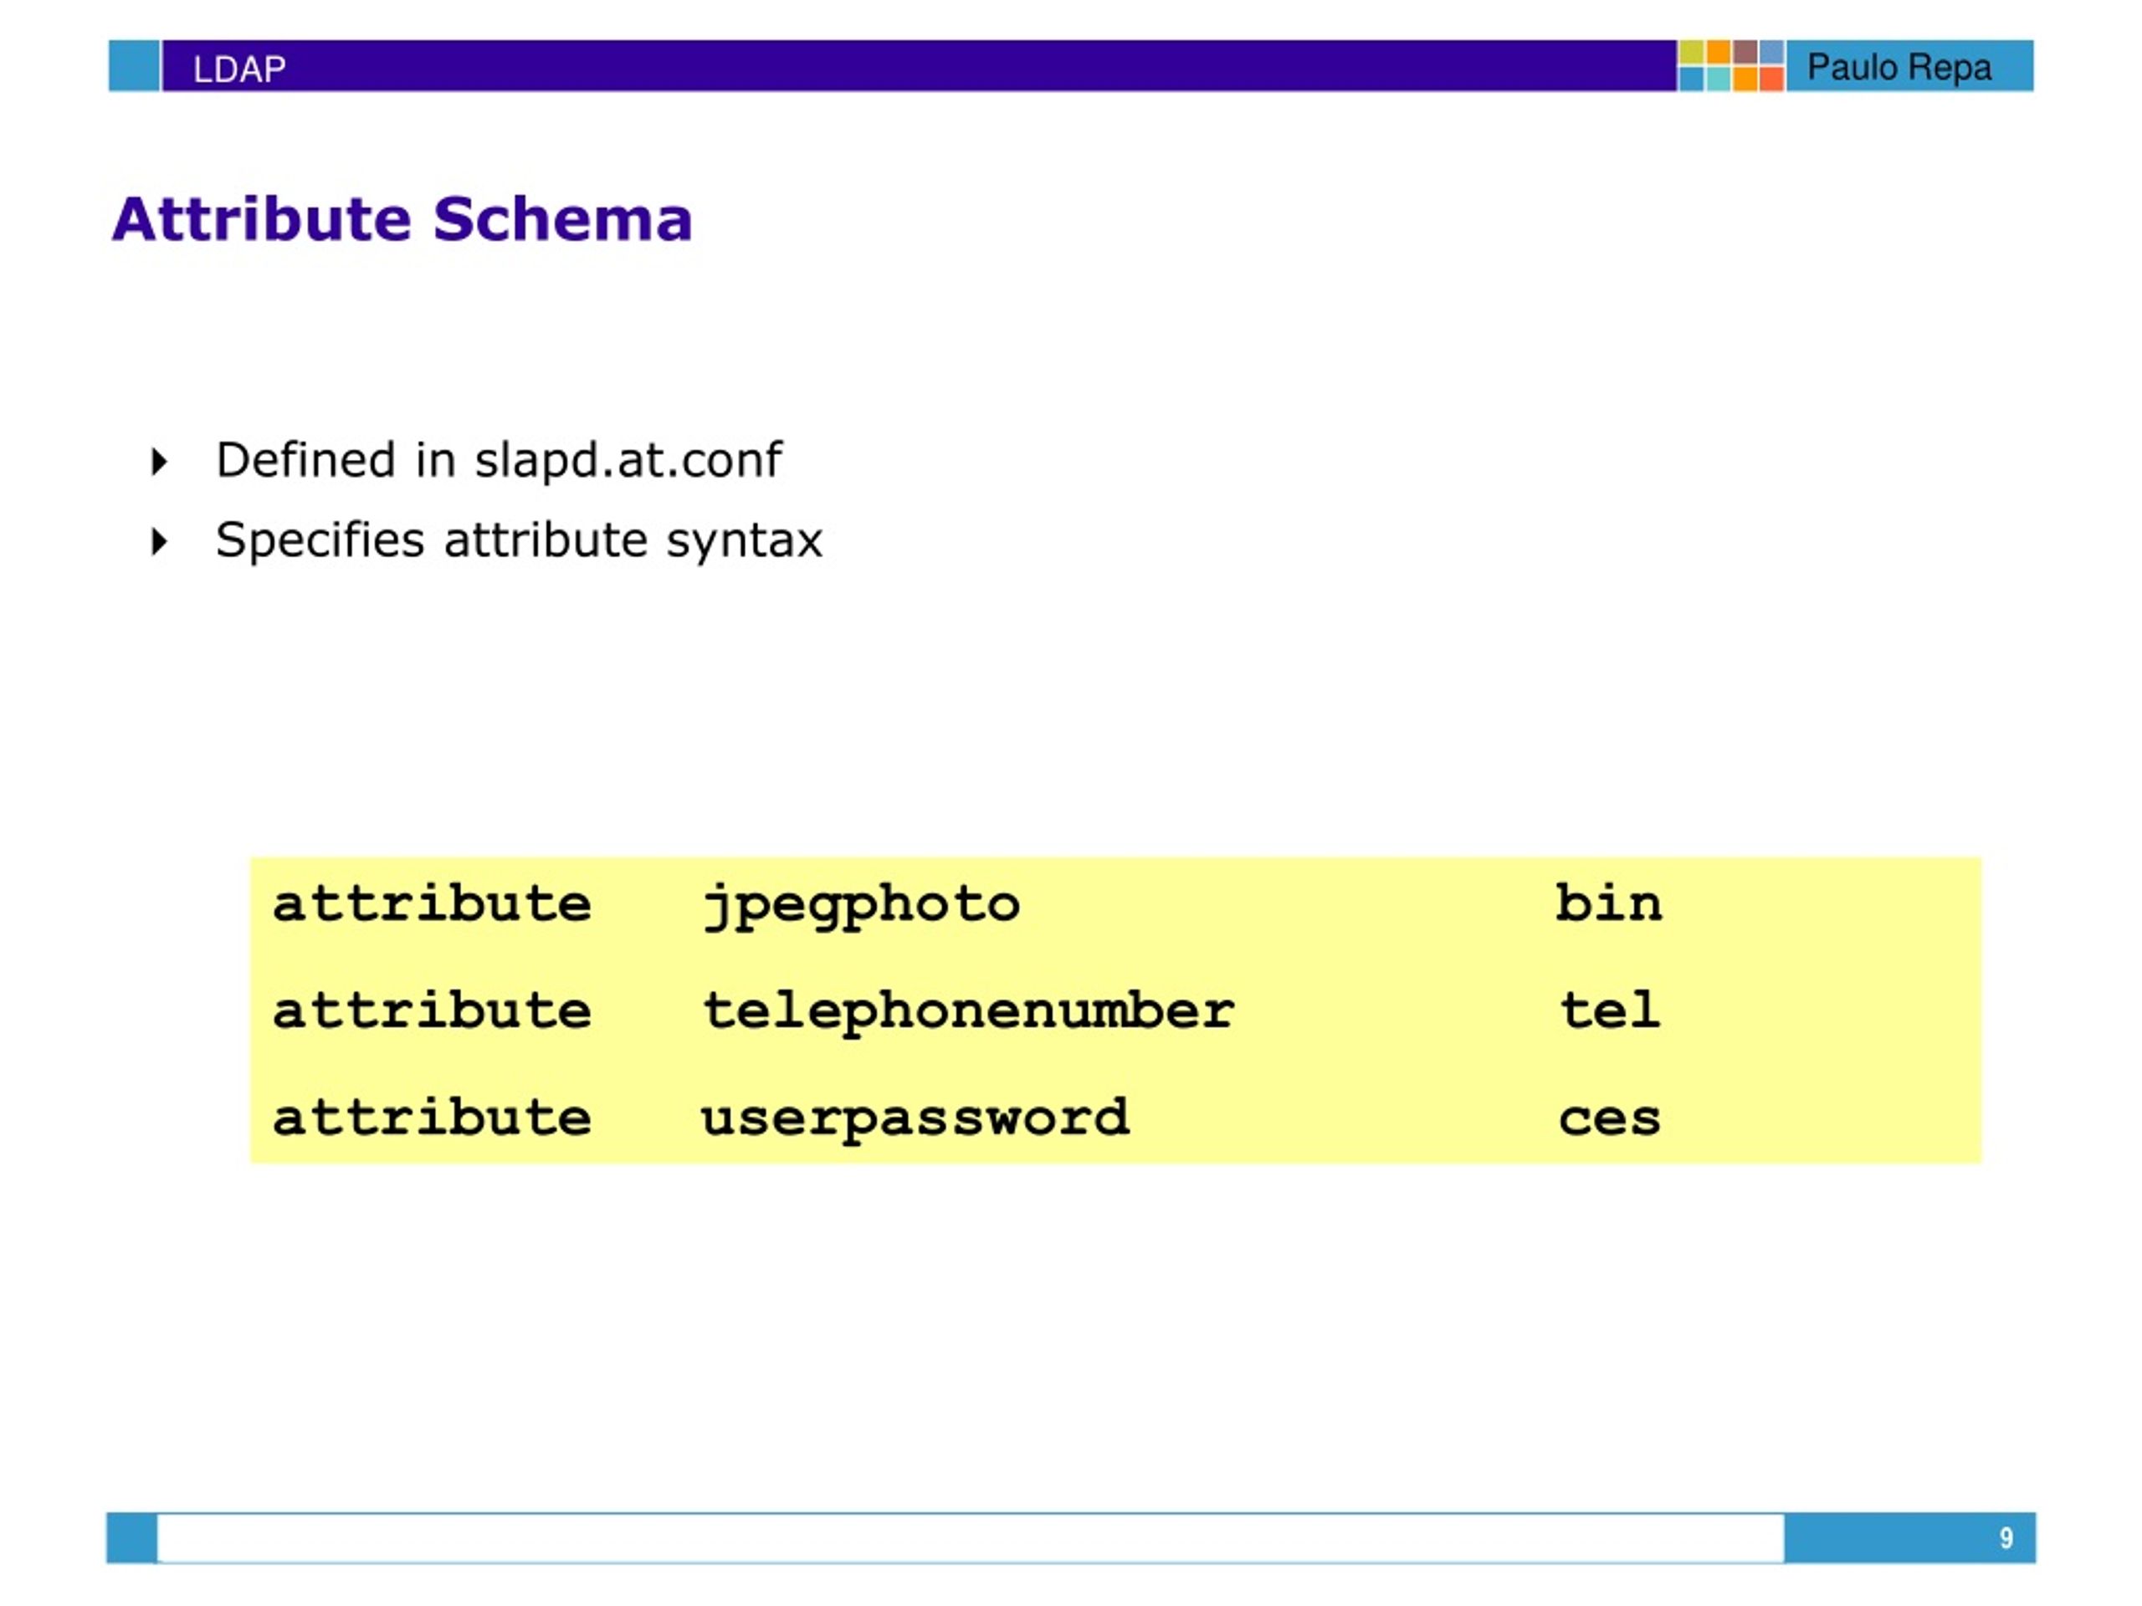The image size is (2142, 1606).
Task: Click 'attribute' in the jpegphoto row
Action: [432, 903]
